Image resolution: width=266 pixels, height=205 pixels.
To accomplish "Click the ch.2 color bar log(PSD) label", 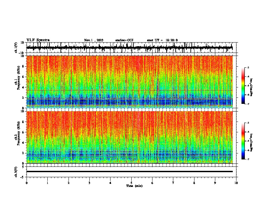I will tap(252, 142).
